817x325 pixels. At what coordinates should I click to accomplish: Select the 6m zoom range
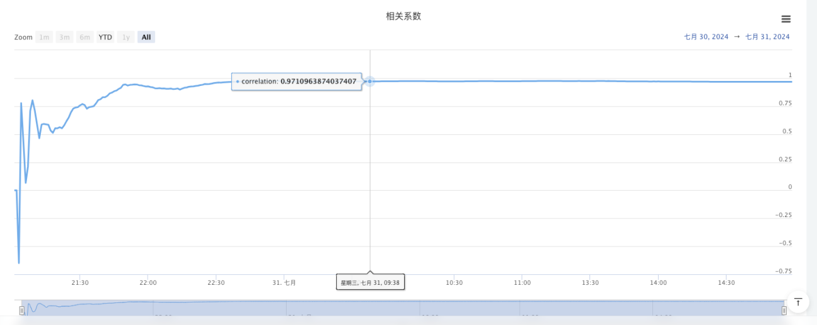pos(85,37)
